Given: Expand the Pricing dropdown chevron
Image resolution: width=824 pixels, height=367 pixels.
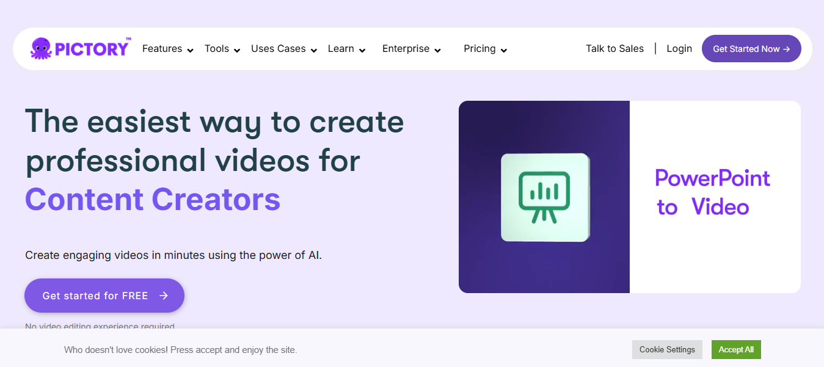Looking at the screenshot, I should [504, 51].
